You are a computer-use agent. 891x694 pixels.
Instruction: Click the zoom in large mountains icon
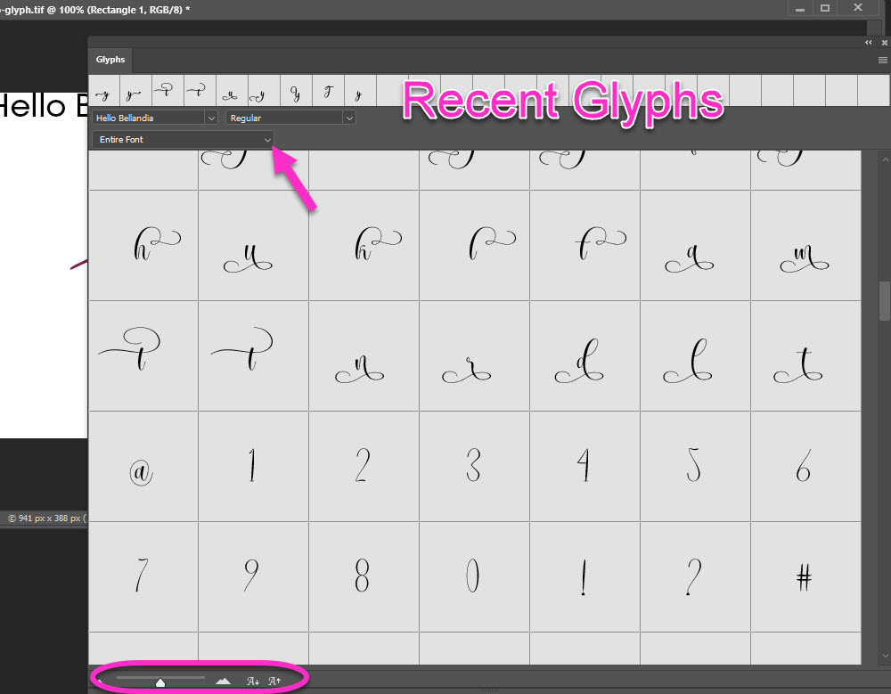[x=223, y=681]
